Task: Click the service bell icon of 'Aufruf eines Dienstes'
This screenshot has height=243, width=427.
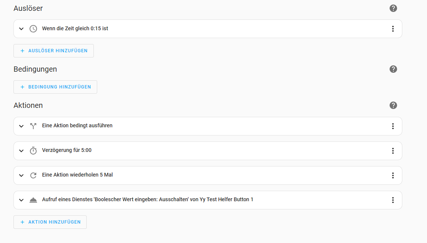Action: point(33,200)
